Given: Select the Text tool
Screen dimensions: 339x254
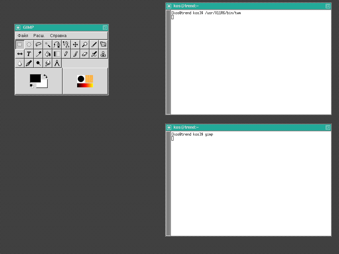Looking at the screenshot, I should point(29,54).
